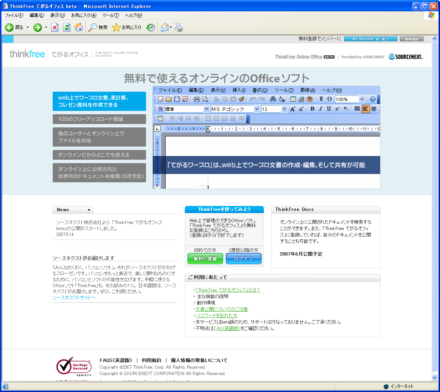Click the find and replace A-B icon
The image size is (440, 392).
coord(282,99)
